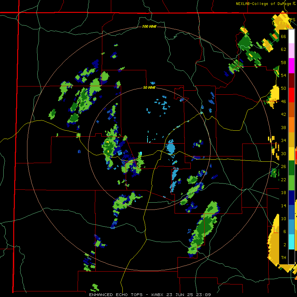Click the "ENHANCED ECHO TOPS" caption text
The height and width of the screenshot is (297, 297).
pos(116,295)
